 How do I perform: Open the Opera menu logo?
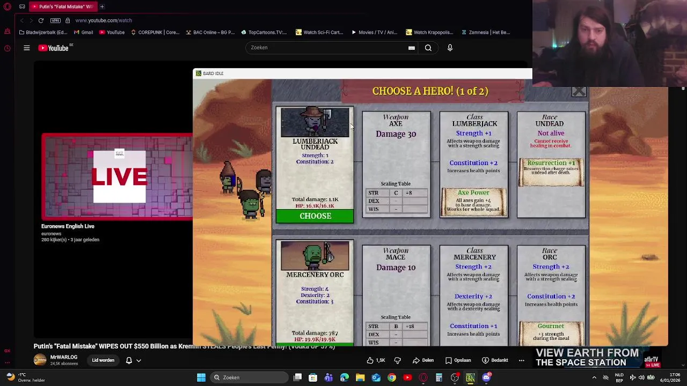coord(8,6)
